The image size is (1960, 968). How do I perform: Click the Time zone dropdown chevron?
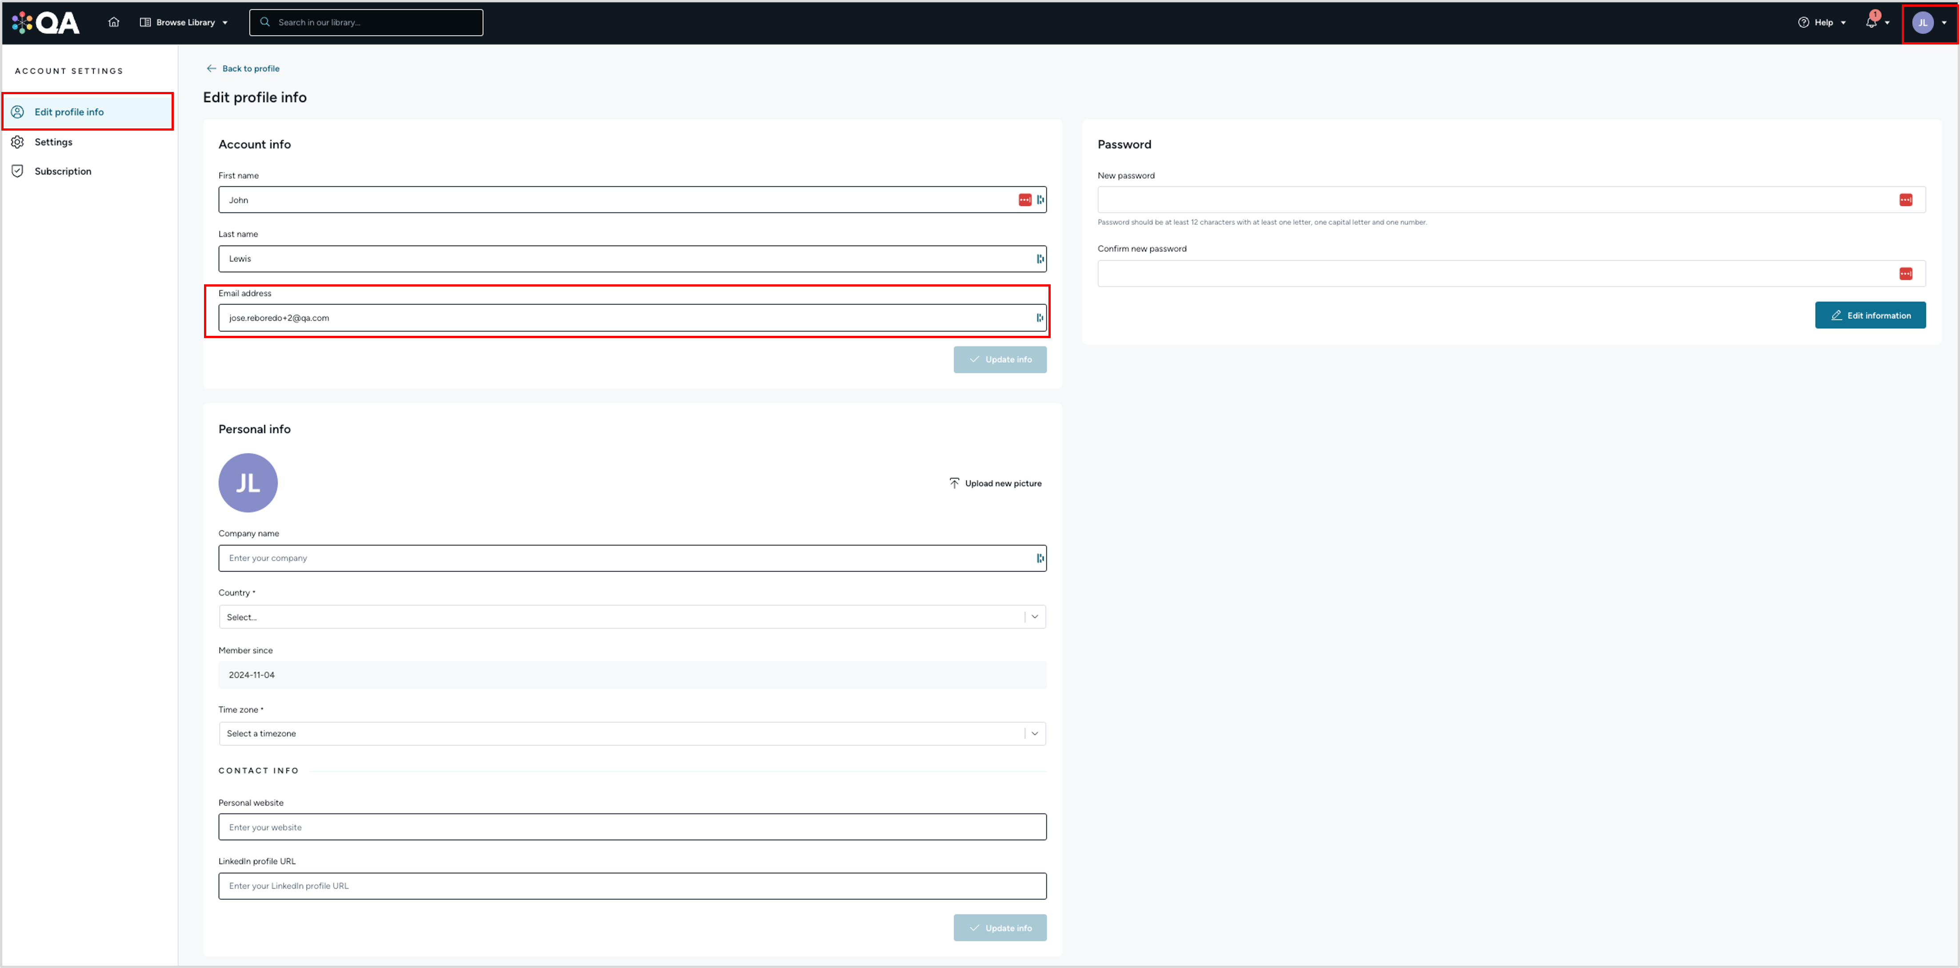(1035, 734)
